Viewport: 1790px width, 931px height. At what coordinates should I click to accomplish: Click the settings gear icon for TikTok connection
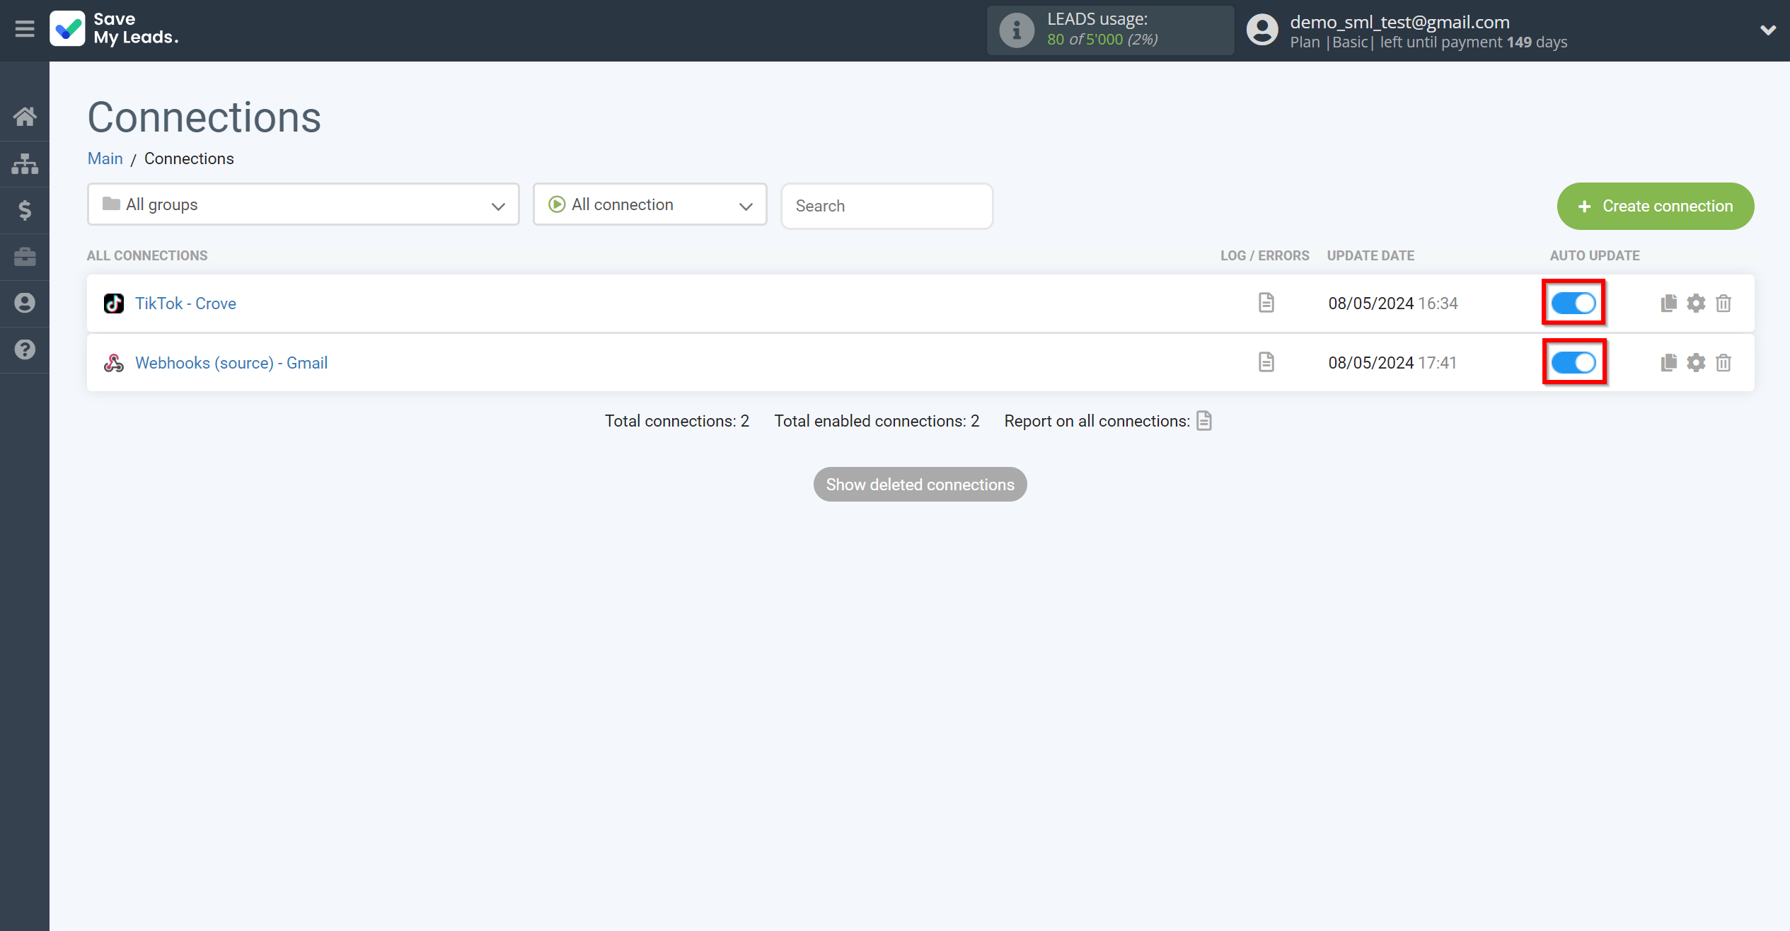(1697, 303)
